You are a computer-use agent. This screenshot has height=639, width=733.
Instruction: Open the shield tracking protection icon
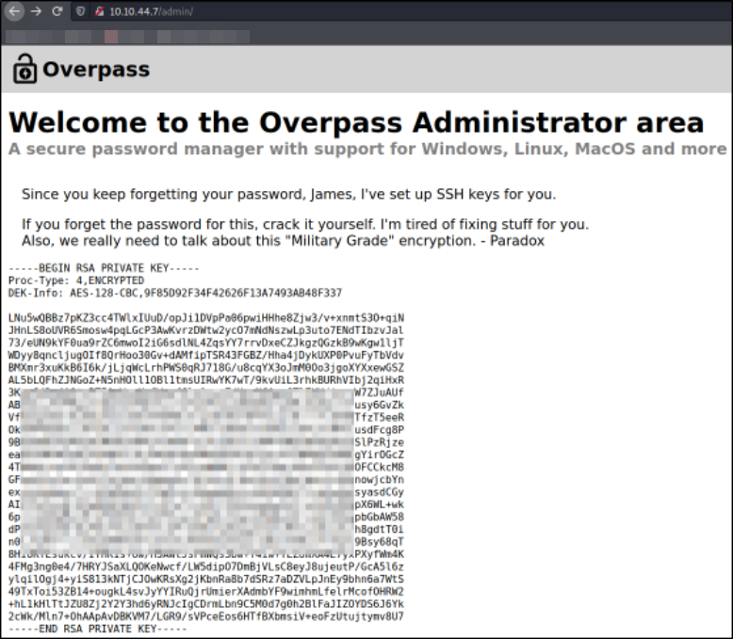pos(80,11)
